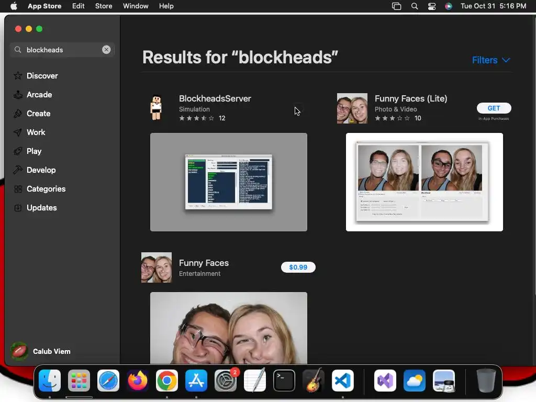Open the Calub Viem account profile
536x402 pixels.
[41, 351]
